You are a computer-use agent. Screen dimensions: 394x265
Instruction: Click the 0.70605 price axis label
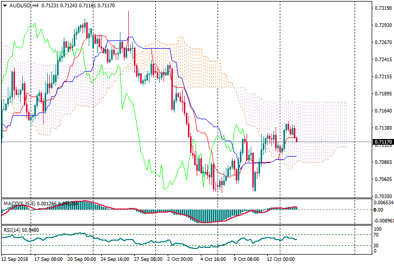tap(383, 179)
